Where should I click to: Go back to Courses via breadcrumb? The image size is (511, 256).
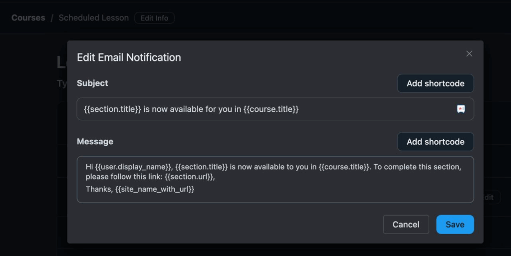(x=28, y=18)
